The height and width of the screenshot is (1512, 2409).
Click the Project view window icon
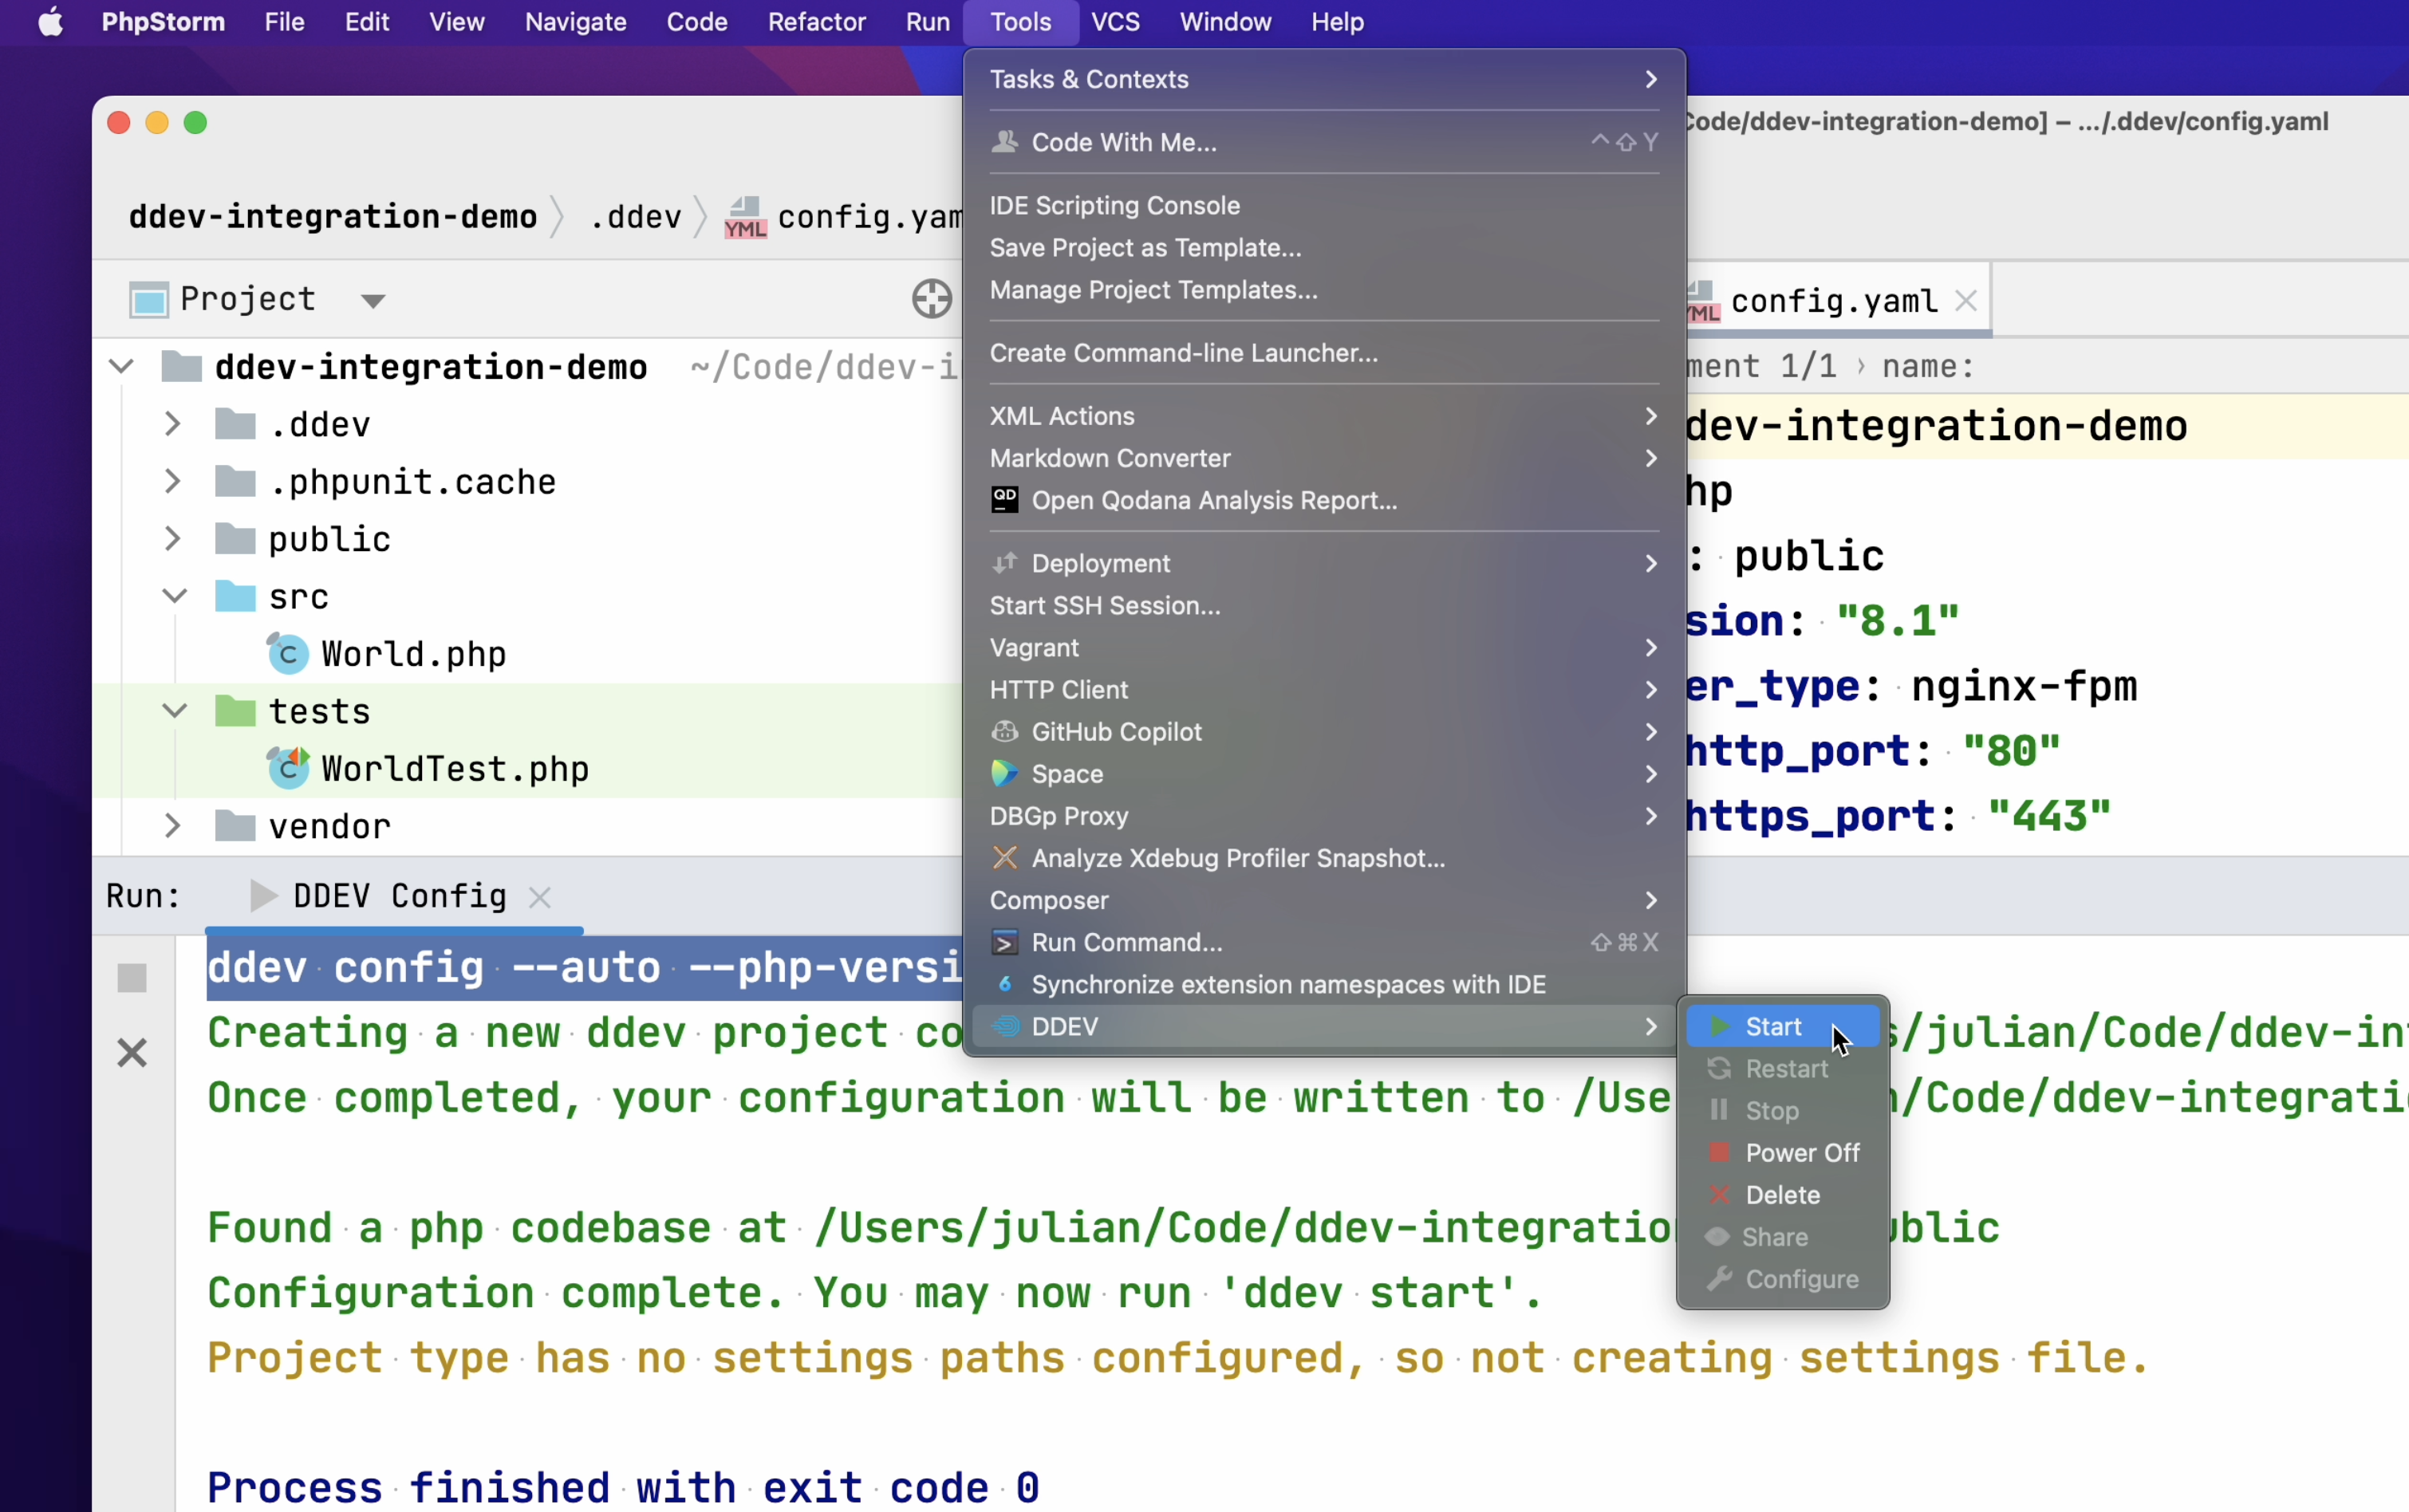click(149, 299)
